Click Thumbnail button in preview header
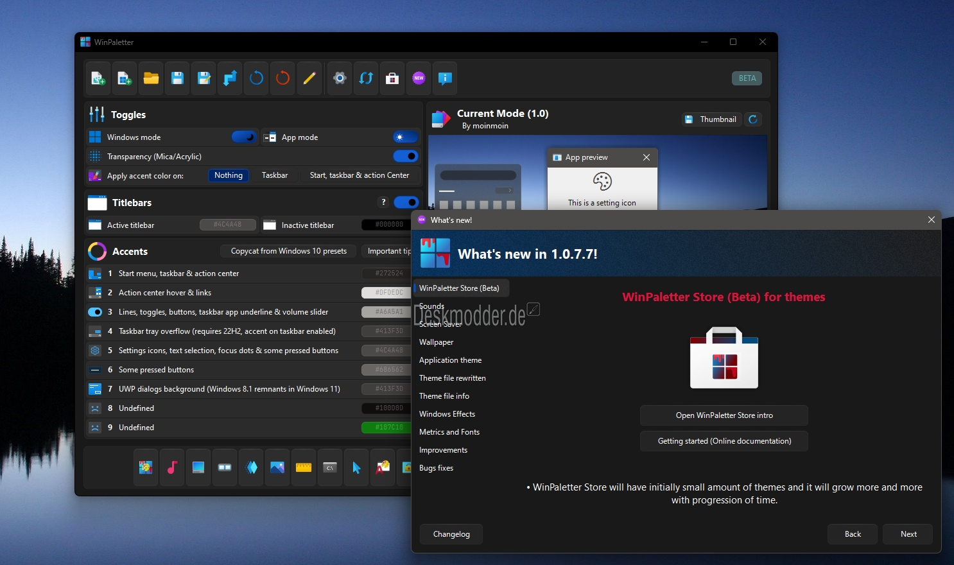954x565 pixels. point(712,119)
